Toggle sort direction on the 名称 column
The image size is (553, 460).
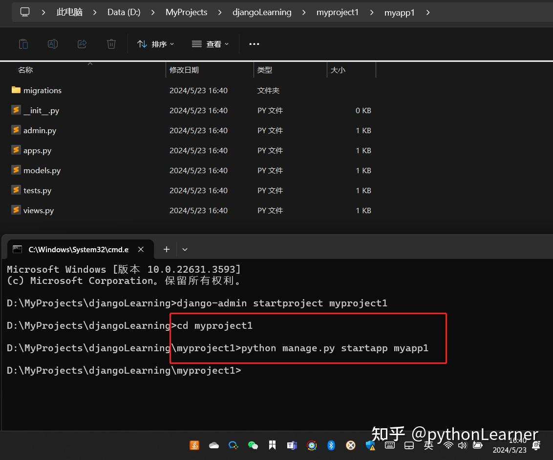coord(25,70)
